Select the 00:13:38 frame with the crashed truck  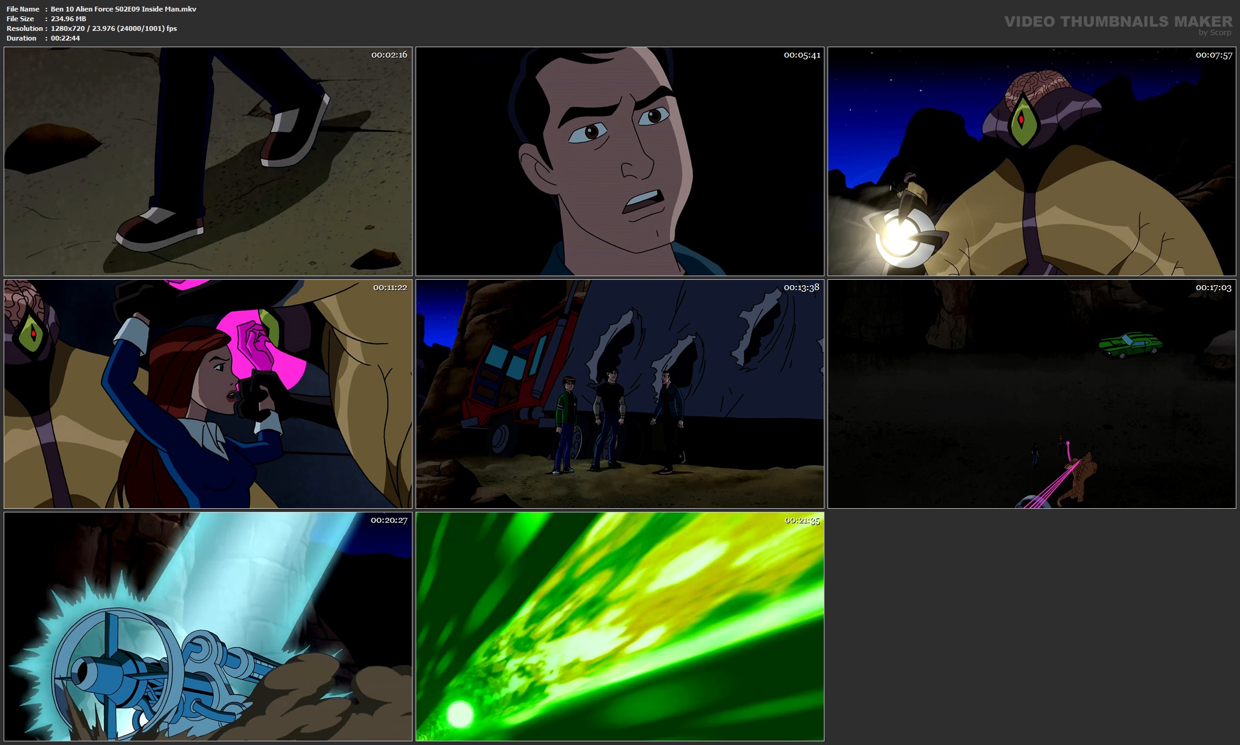pyautogui.click(x=620, y=394)
